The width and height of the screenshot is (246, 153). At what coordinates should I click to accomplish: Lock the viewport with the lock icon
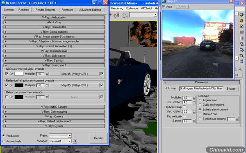tap(75, 141)
